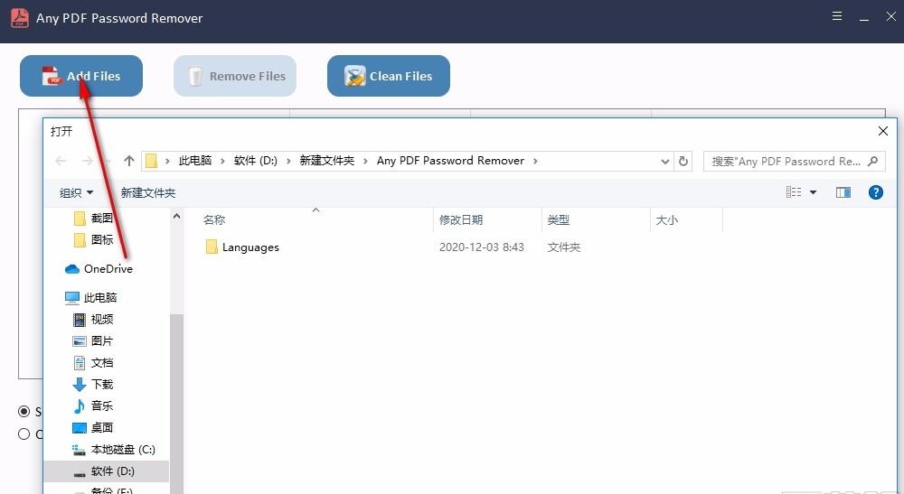This screenshot has height=494, width=904.
Task: Open the view options dropdown arrow
Action: click(813, 192)
